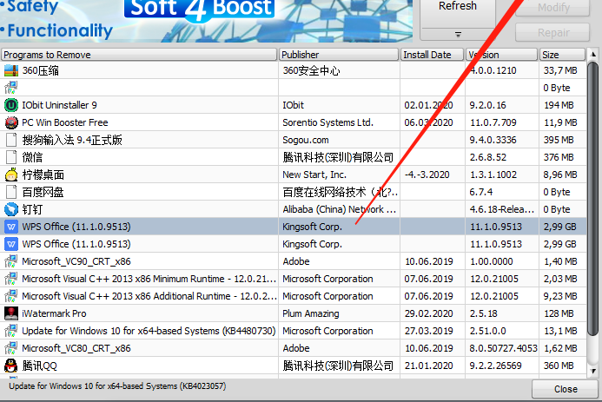Click publisher Plum Amazing
Viewport: 602px width, 402px height.
311,313
